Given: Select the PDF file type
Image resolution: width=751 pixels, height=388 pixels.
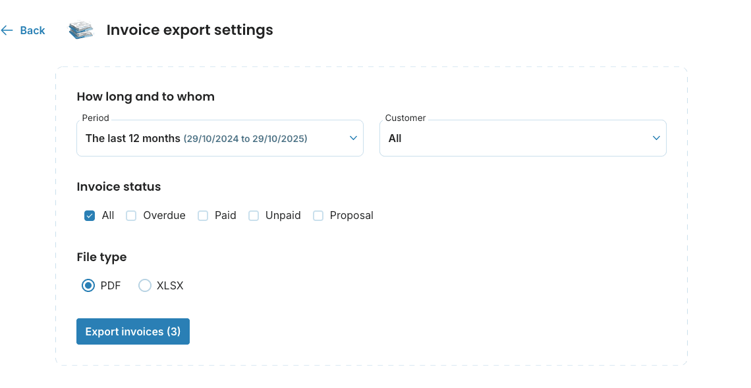Looking at the screenshot, I should click(88, 285).
